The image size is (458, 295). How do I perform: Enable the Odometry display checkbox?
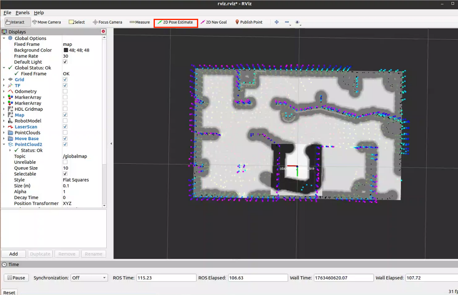click(65, 92)
